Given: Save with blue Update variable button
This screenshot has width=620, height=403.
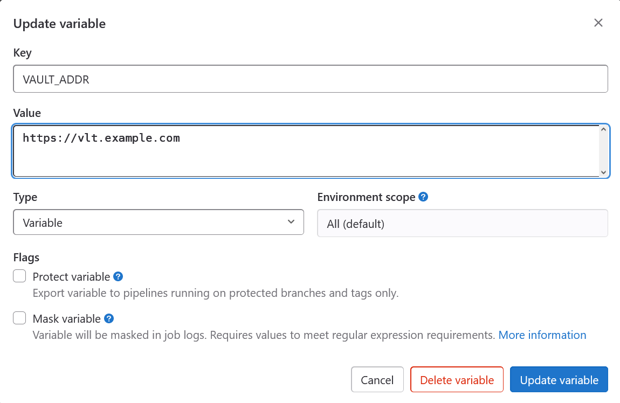Looking at the screenshot, I should [x=559, y=380].
